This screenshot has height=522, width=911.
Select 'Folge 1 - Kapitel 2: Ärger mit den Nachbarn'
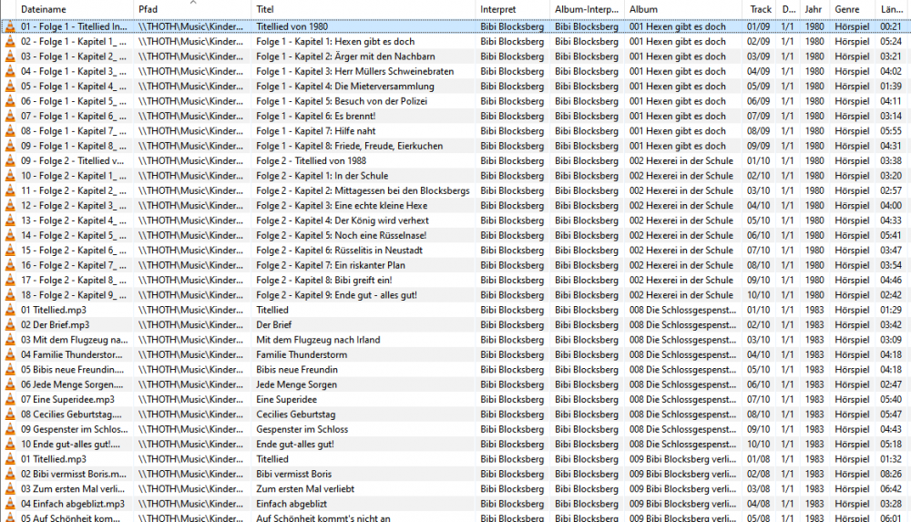tap(345, 56)
